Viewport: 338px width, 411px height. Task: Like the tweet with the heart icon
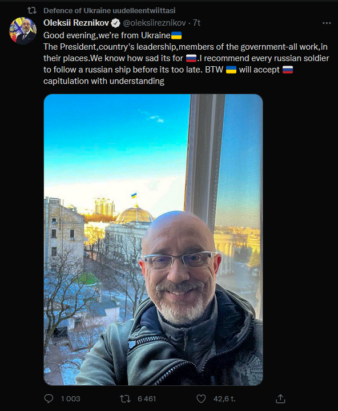click(201, 398)
